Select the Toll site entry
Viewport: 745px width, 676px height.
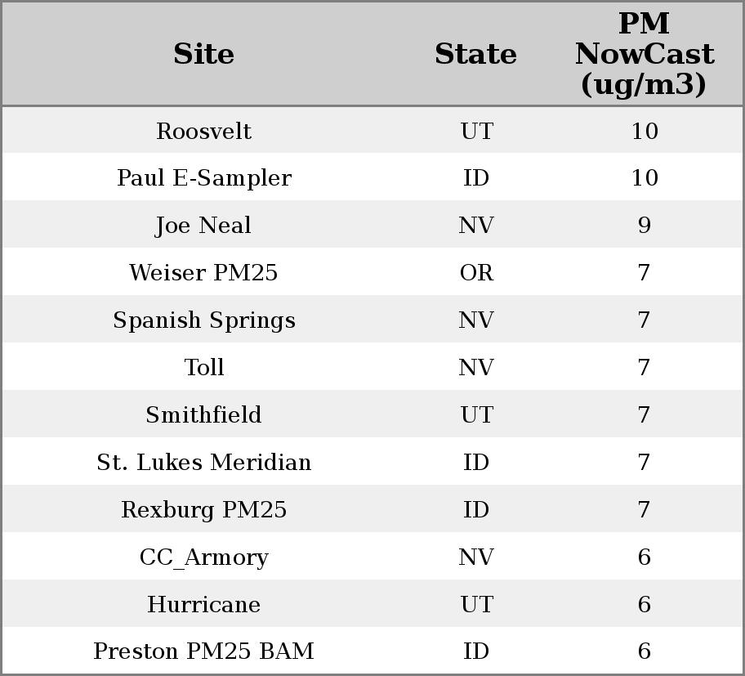pyautogui.click(x=203, y=368)
